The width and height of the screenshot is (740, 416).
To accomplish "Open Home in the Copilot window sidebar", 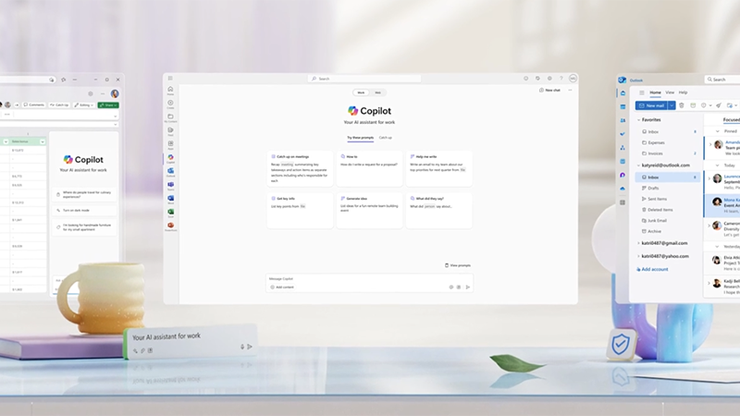I will coord(170,90).
